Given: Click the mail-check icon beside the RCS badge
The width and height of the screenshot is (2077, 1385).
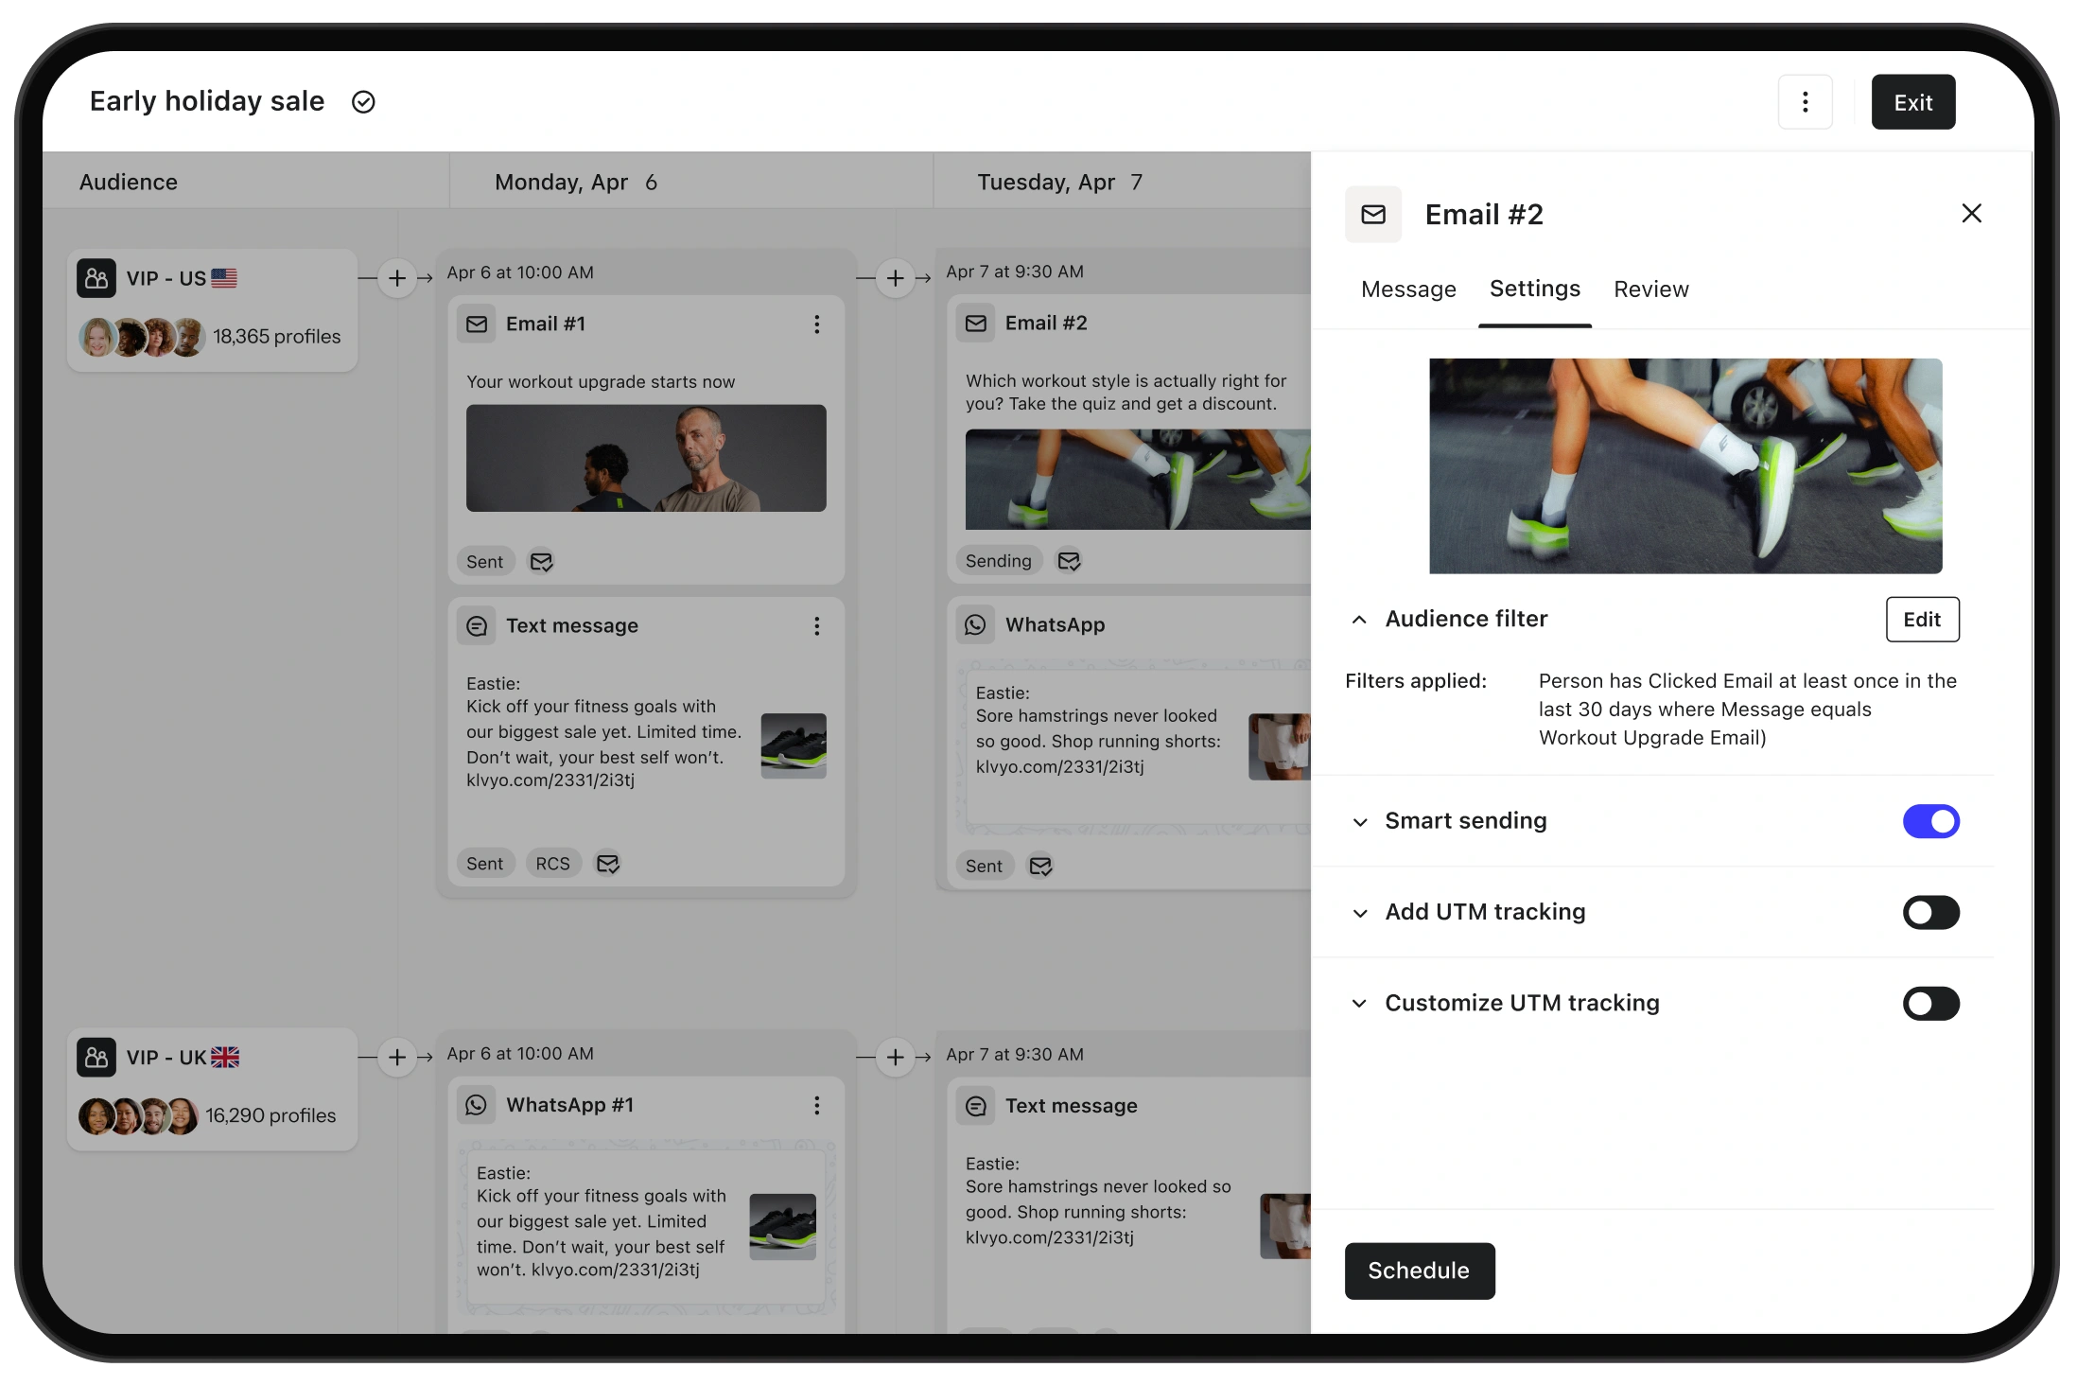Looking at the screenshot, I should point(607,864).
